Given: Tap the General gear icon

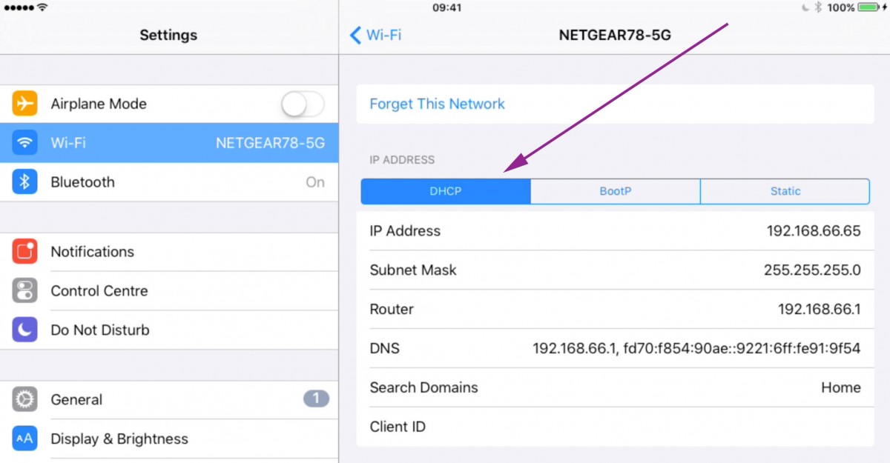Looking at the screenshot, I should coord(24,400).
